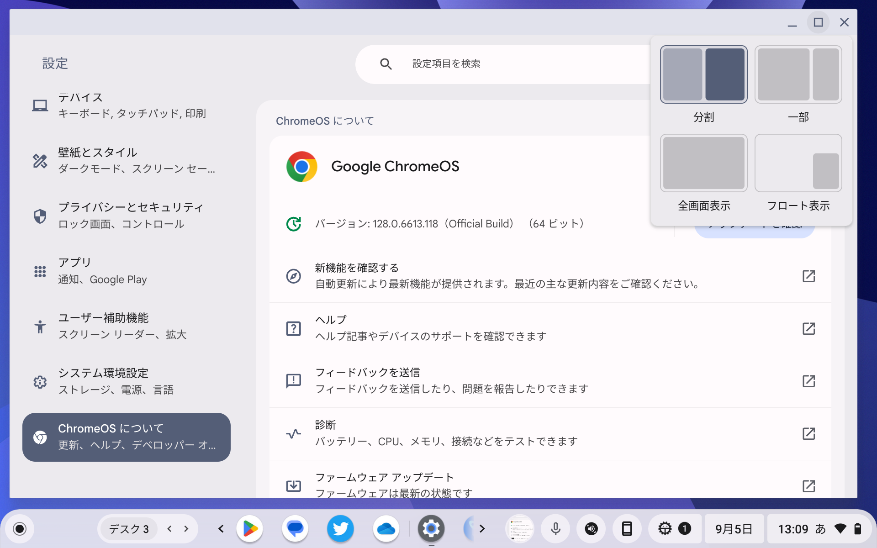The image size is (877, 548).
Task: Click the microphone status icon in the system tray
Action: pyautogui.click(x=555, y=528)
